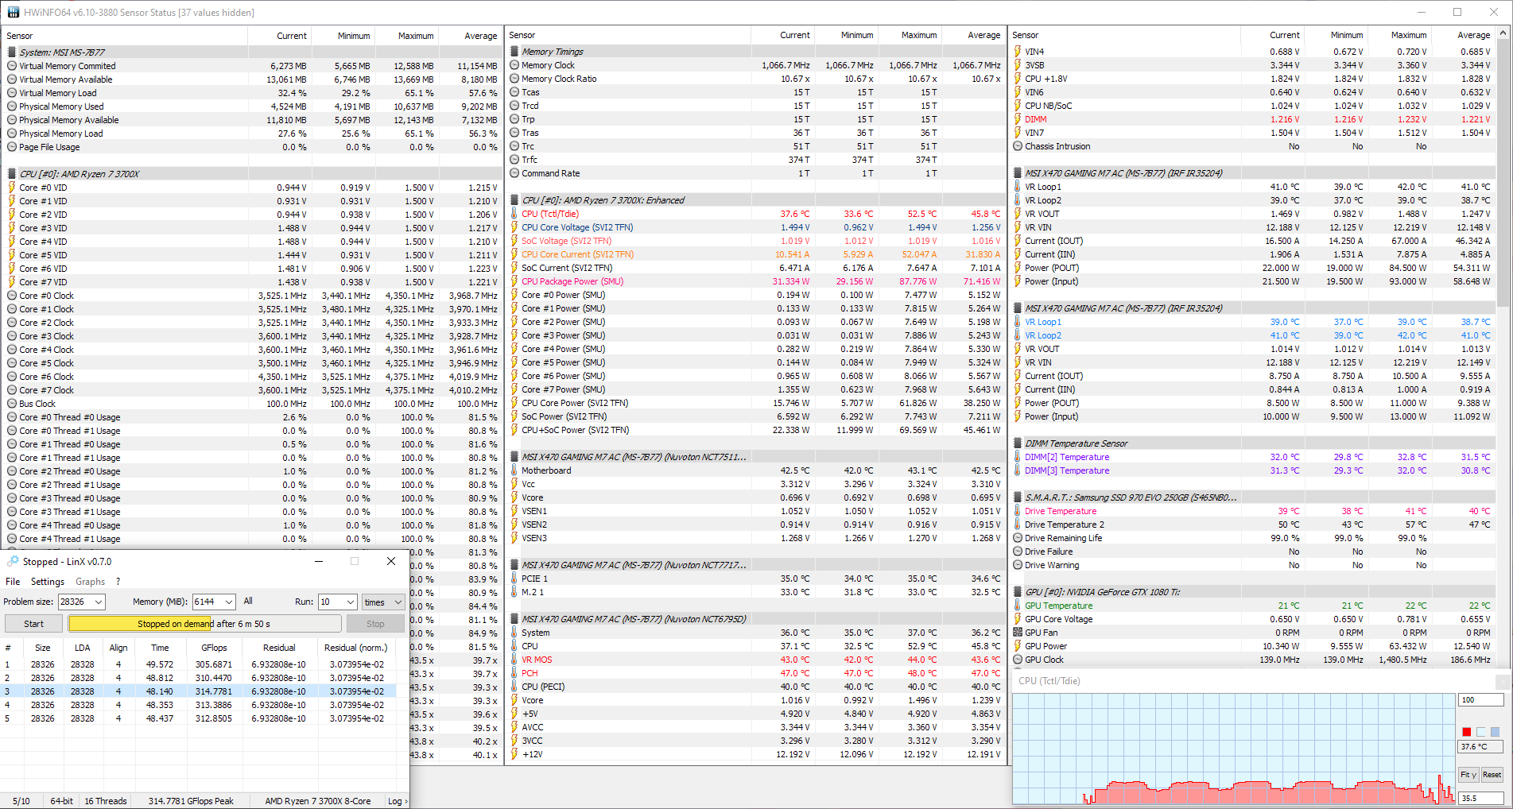1513x809 pixels.
Task: Click the graph minimum field showing 35.5
Action: tap(1480, 799)
